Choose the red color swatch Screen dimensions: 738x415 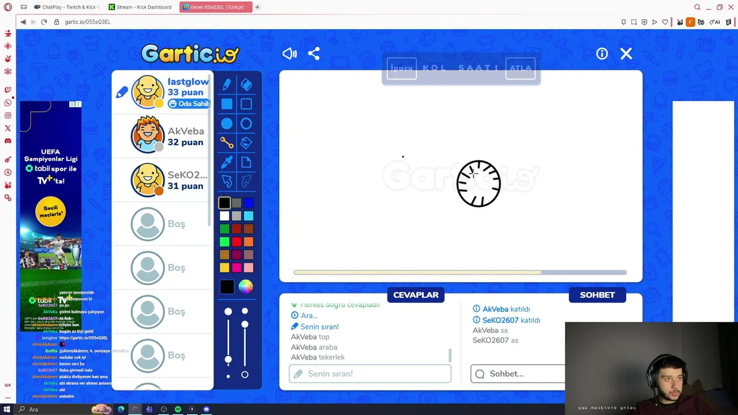[236, 242]
